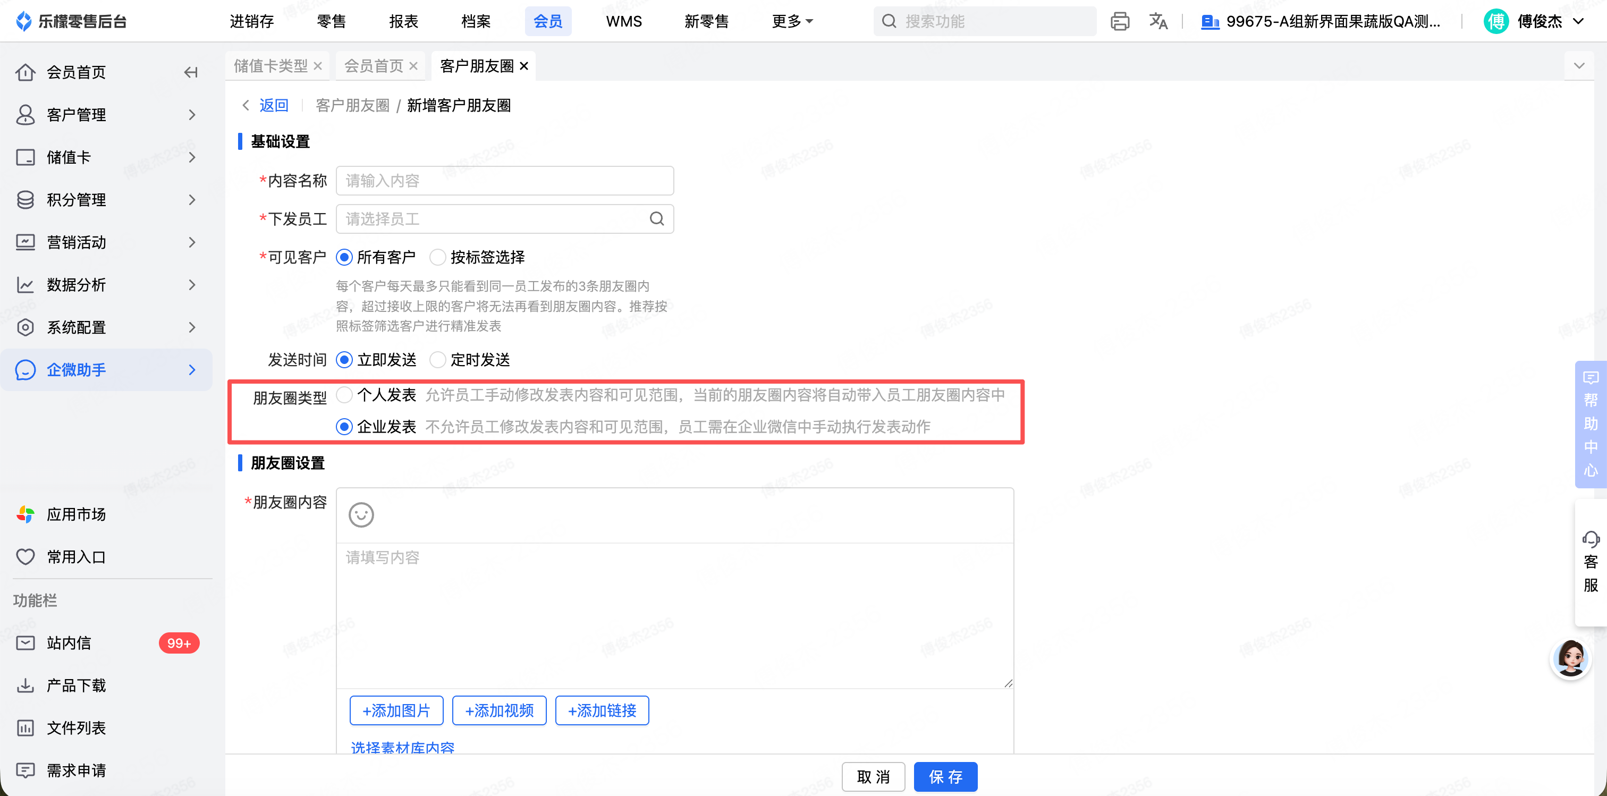
Task: Choose the 定时发送 radio option
Action: [x=438, y=360]
